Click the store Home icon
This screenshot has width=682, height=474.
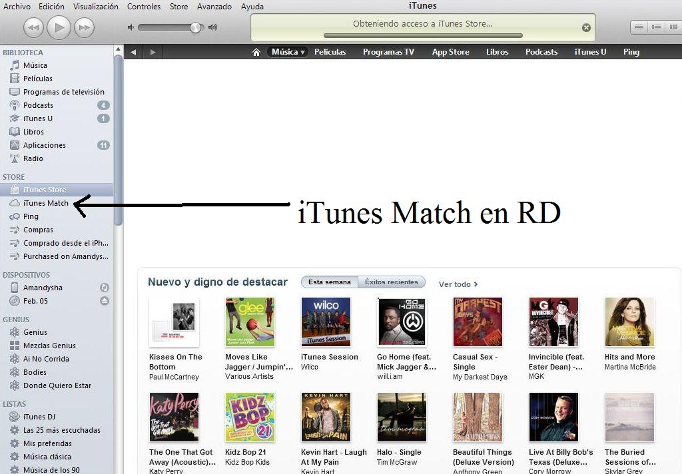(256, 52)
